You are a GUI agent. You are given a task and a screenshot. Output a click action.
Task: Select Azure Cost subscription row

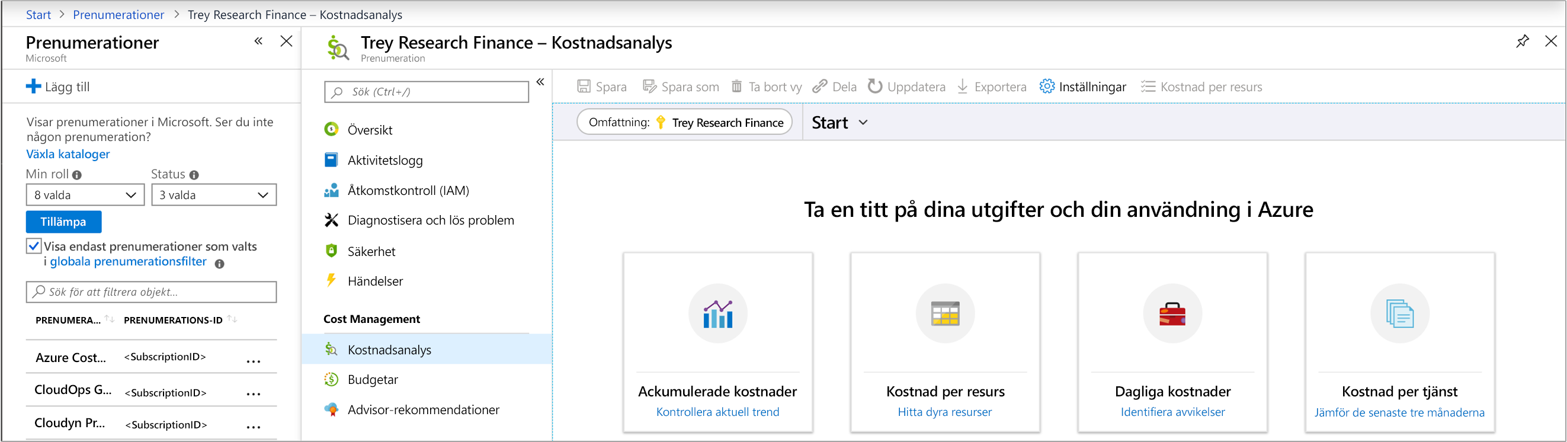152,357
